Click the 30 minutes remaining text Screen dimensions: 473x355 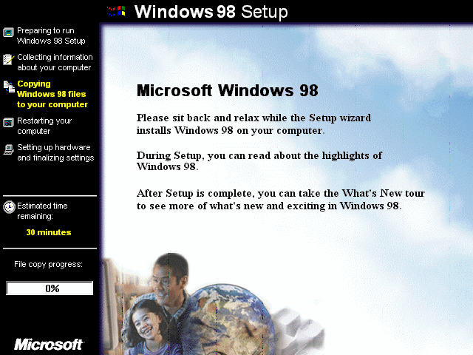pos(49,232)
